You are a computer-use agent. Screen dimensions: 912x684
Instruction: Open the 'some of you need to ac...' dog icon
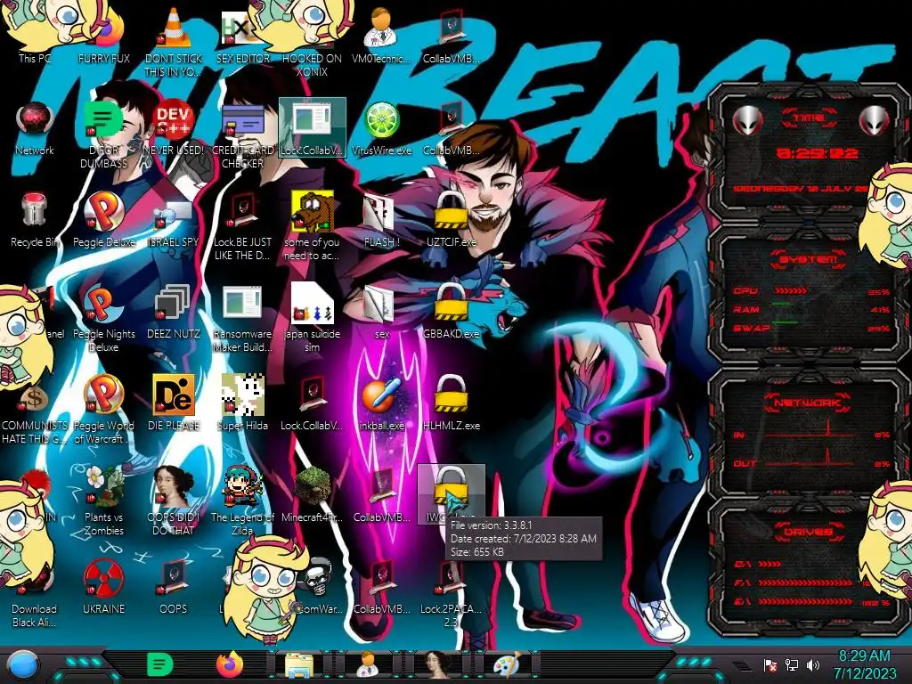pyautogui.click(x=312, y=227)
